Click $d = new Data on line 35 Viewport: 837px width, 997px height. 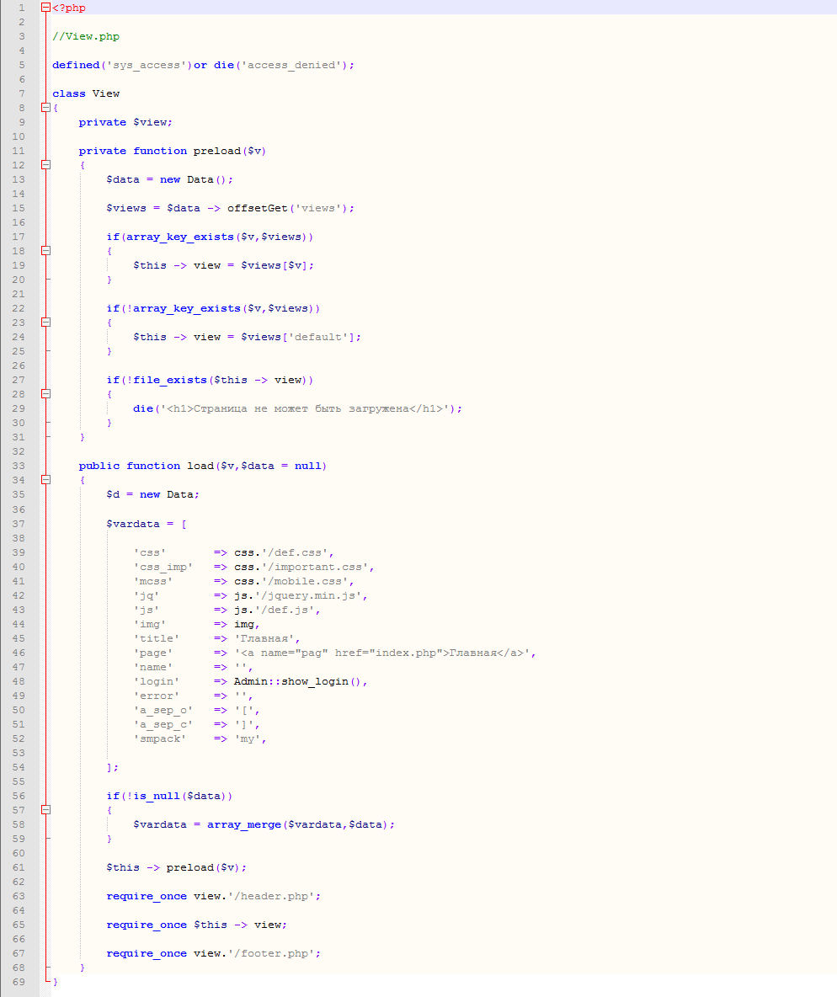152,494
